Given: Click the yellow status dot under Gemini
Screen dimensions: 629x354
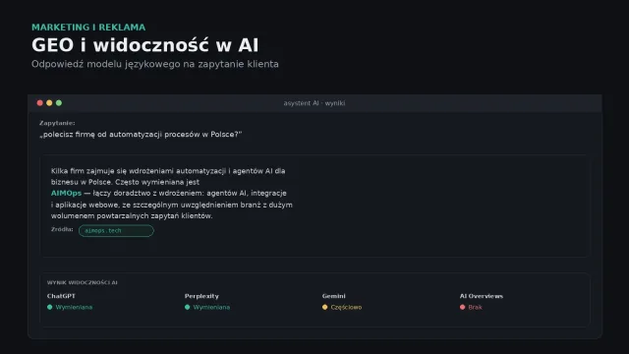Looking at the screenshot, I should (325, 307).
